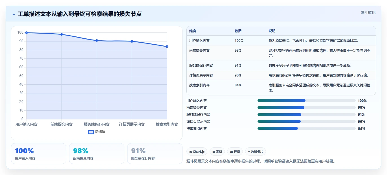
Task: Click the 84% value in the table
Action: pyautogui.click(x=238, y=85)
